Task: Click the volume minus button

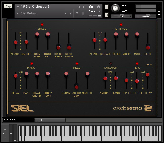Action: click(136, 16)
